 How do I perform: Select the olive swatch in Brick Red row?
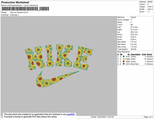click(123, 64)
